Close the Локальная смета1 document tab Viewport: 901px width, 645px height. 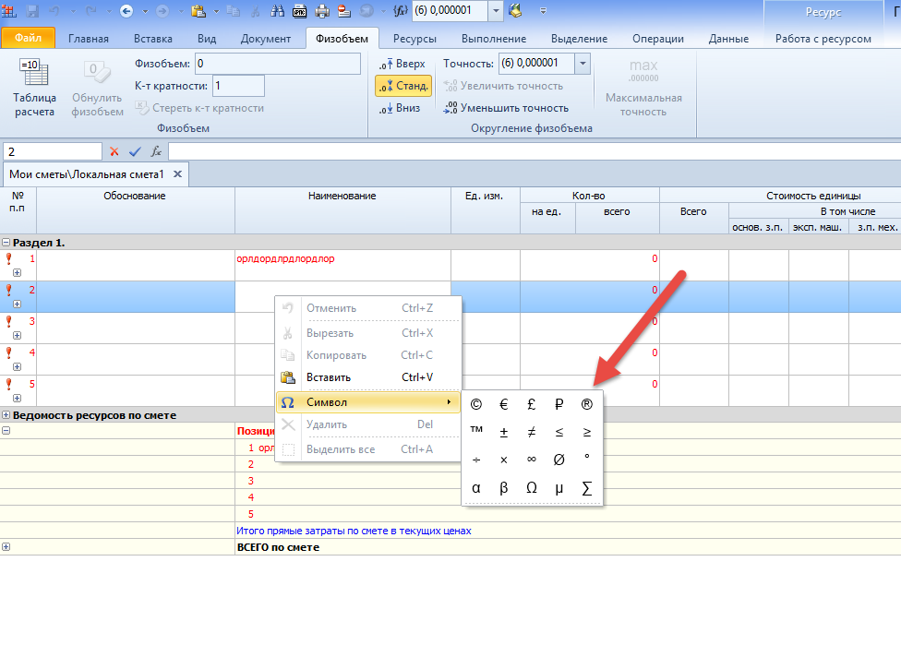[178, 173]
